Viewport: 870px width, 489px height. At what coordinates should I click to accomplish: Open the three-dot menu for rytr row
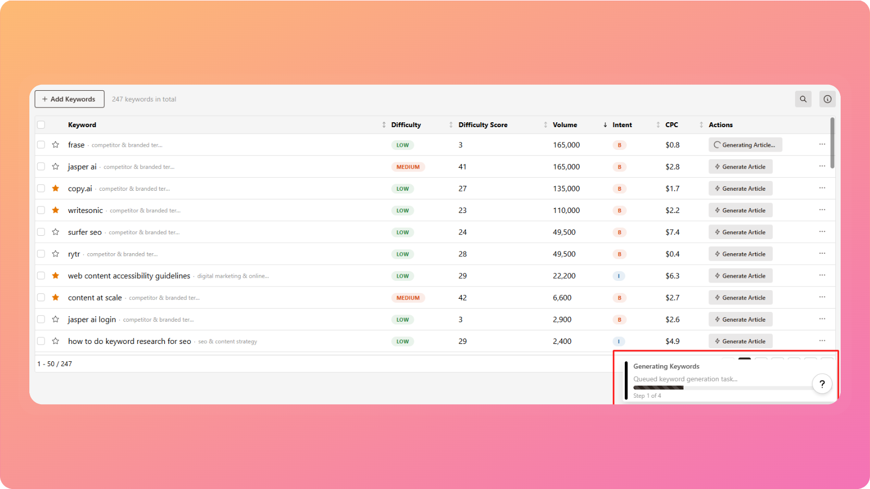click(x=822, y=254)
